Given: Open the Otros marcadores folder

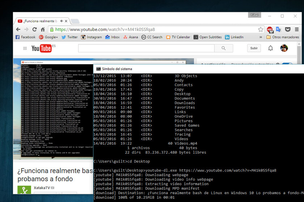Looking at the screenshot, I should point(283,37).
